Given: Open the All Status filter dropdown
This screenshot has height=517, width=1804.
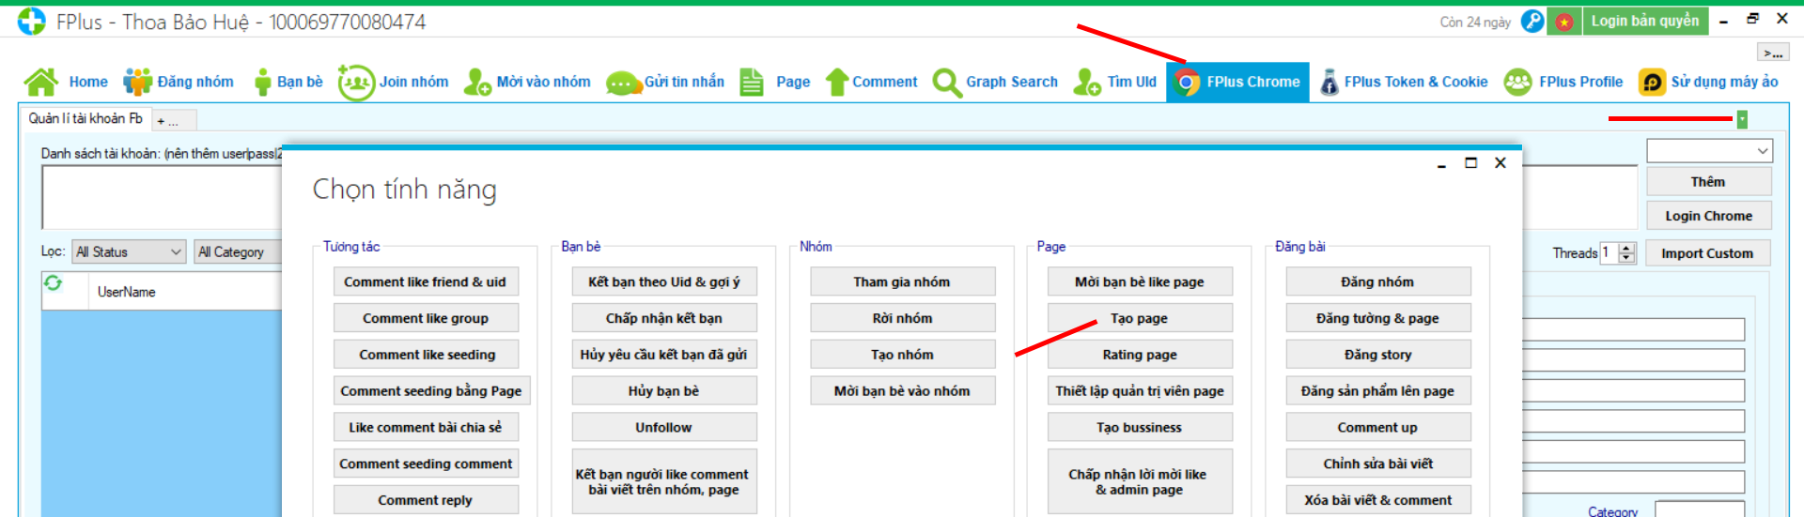Looking at the screenshot, I should point(129,251).
